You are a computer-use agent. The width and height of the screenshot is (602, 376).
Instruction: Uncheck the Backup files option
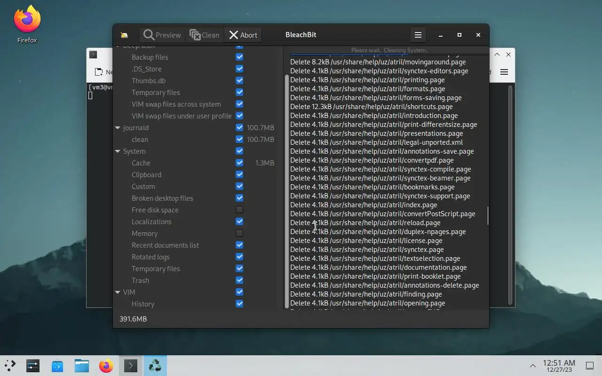pos(239,57)
